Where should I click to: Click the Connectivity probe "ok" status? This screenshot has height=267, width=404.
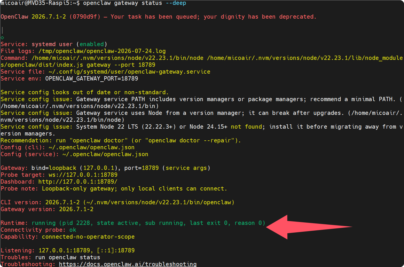pyautogui.click(x=73, y=230)
